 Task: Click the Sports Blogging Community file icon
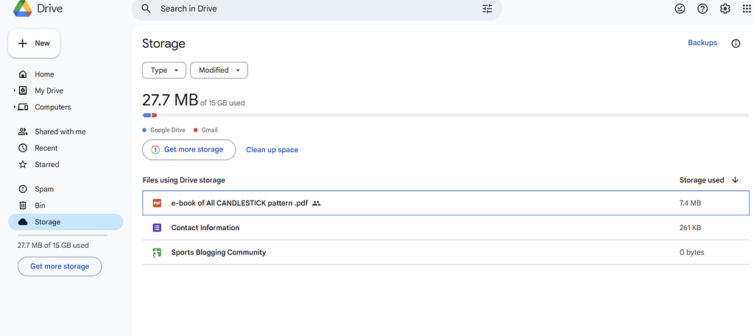pyautogui.click(x=157, y=252)
